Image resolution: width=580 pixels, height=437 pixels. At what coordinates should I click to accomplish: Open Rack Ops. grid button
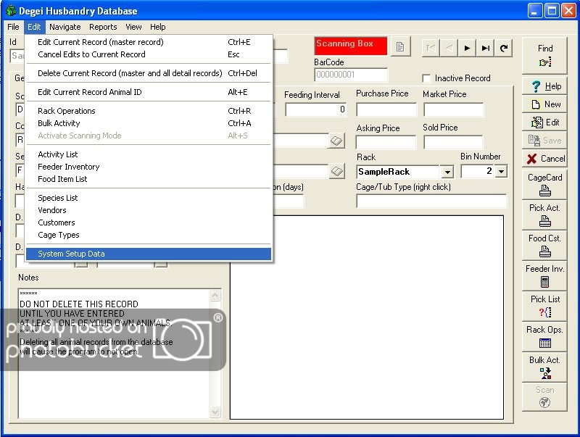click(545, 336)
